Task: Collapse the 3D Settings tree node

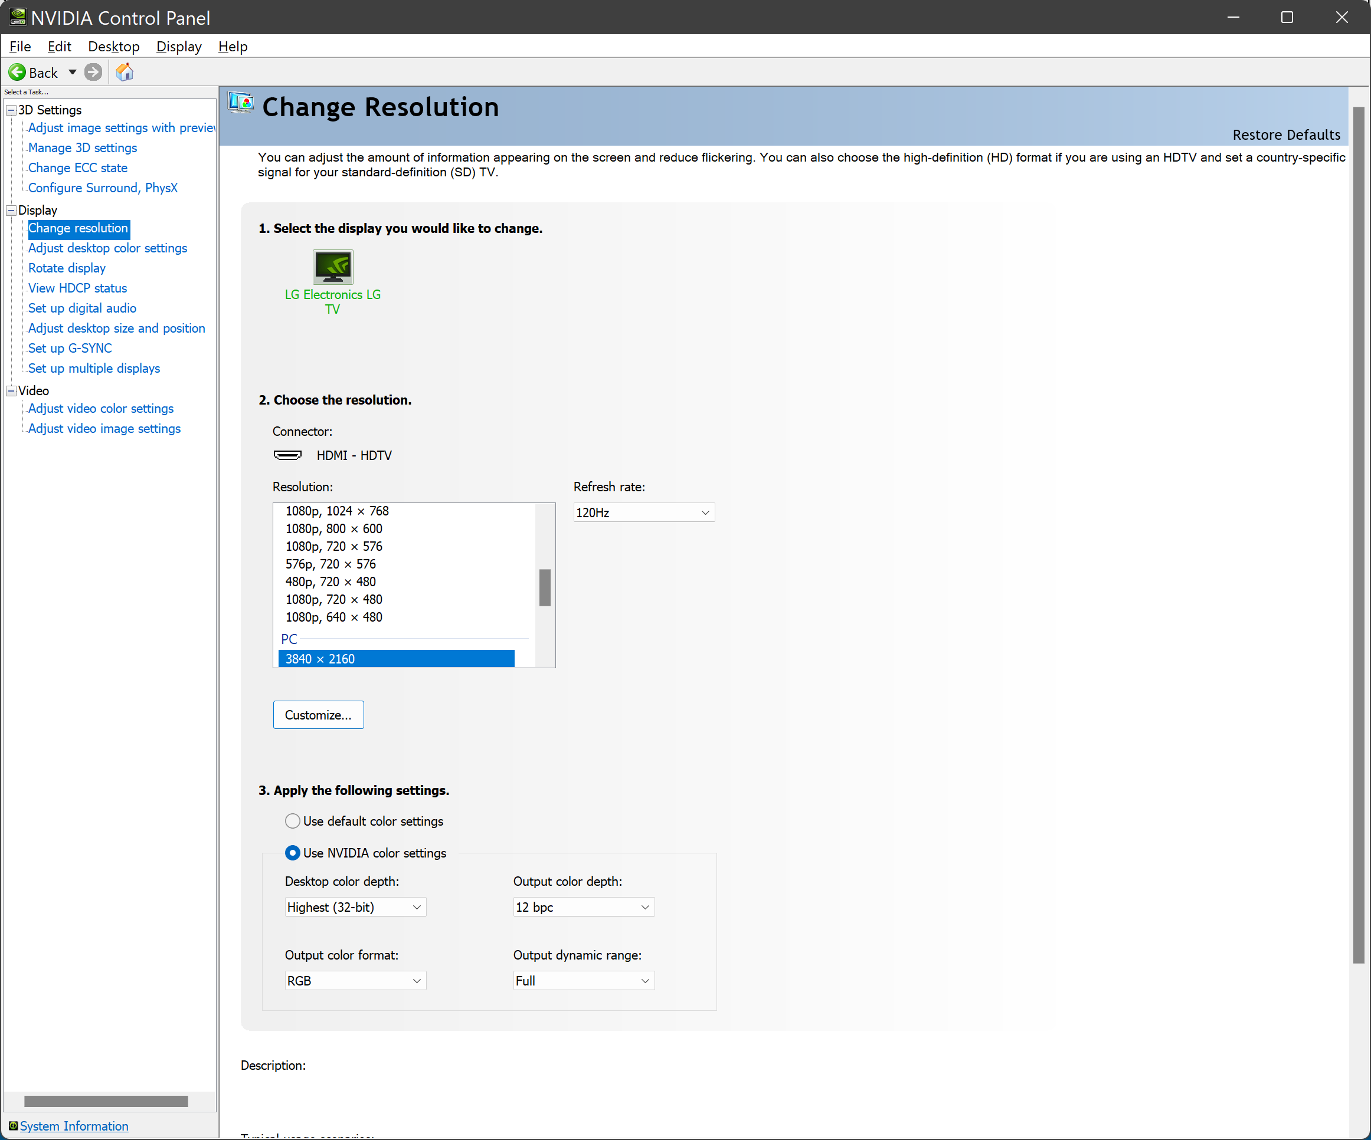Action: (x=11, y=110)
